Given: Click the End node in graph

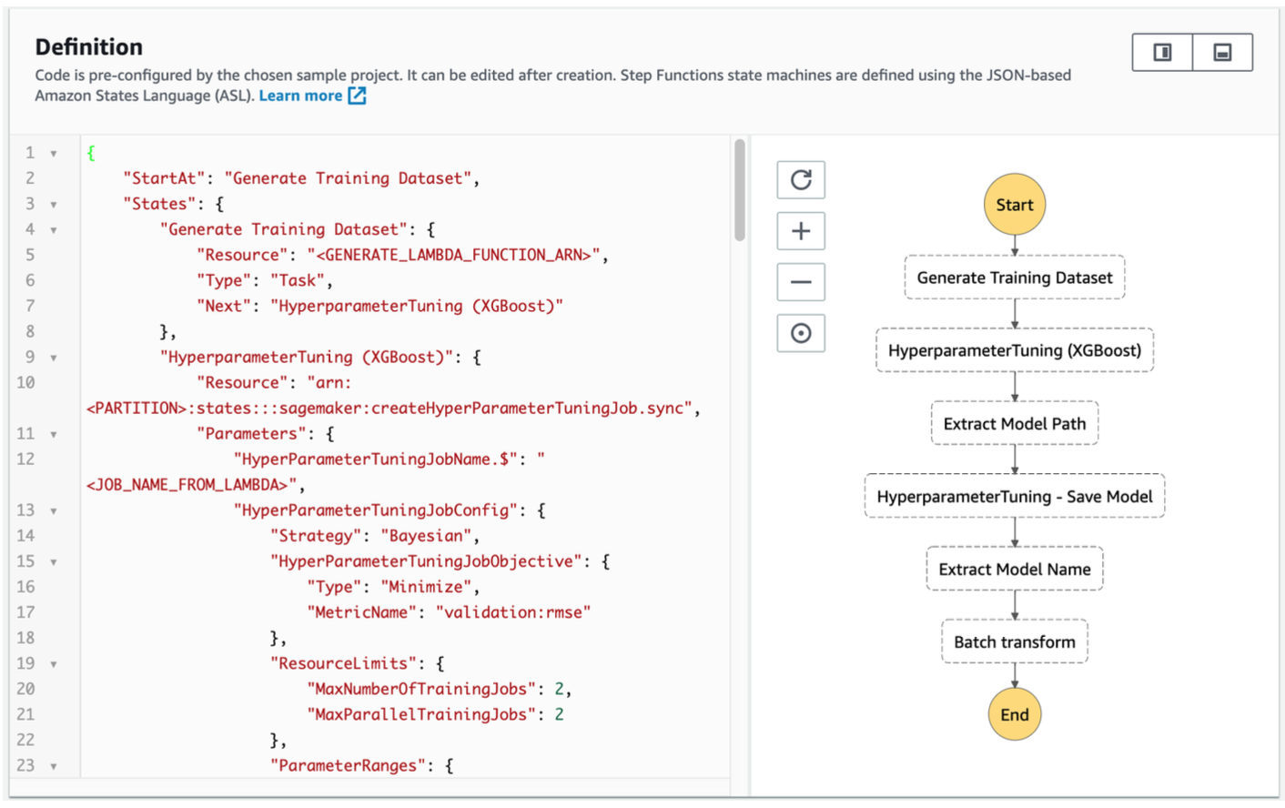Looking at the screenshot, I should tap(1014, 714).
